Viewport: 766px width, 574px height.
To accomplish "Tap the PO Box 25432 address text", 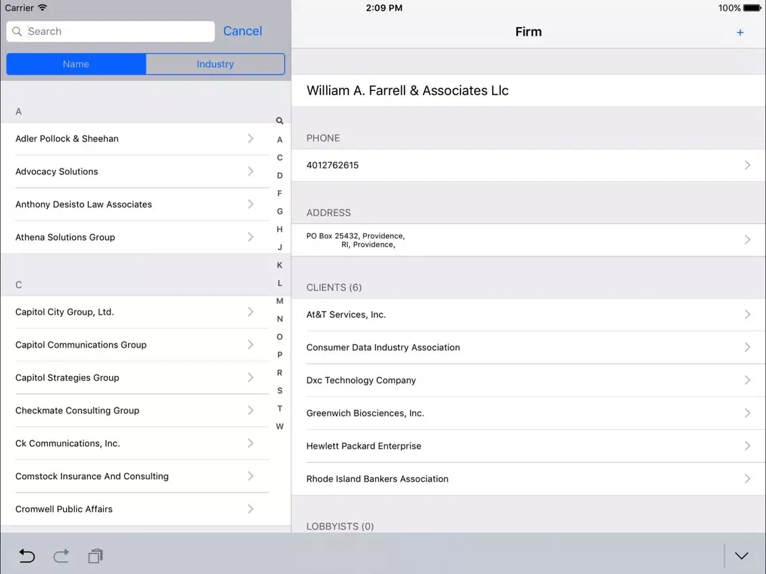I will (355, 240).
